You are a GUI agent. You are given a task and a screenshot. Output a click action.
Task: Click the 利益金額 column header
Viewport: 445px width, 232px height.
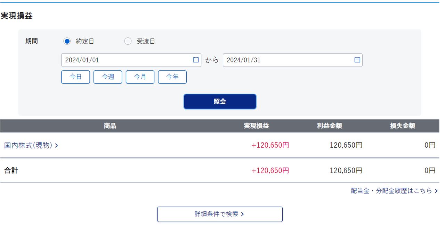(329, 126)
